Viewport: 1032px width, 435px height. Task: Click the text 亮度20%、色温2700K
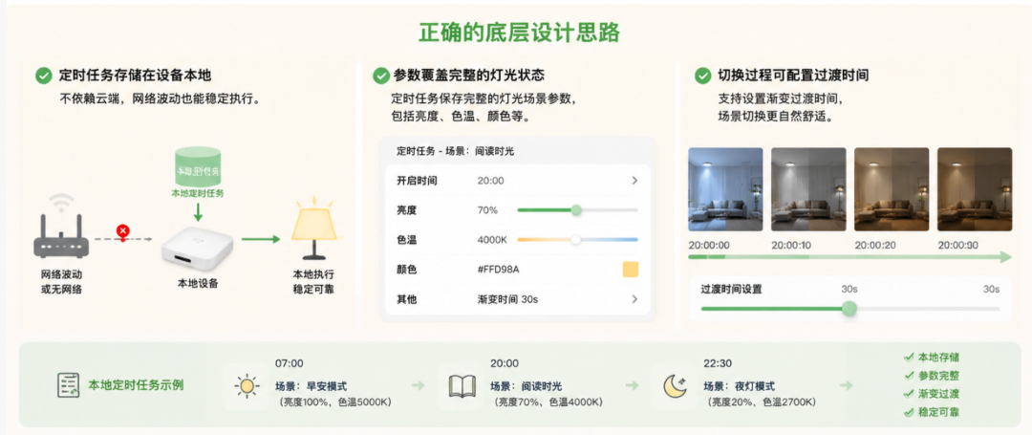click(761, 402)
